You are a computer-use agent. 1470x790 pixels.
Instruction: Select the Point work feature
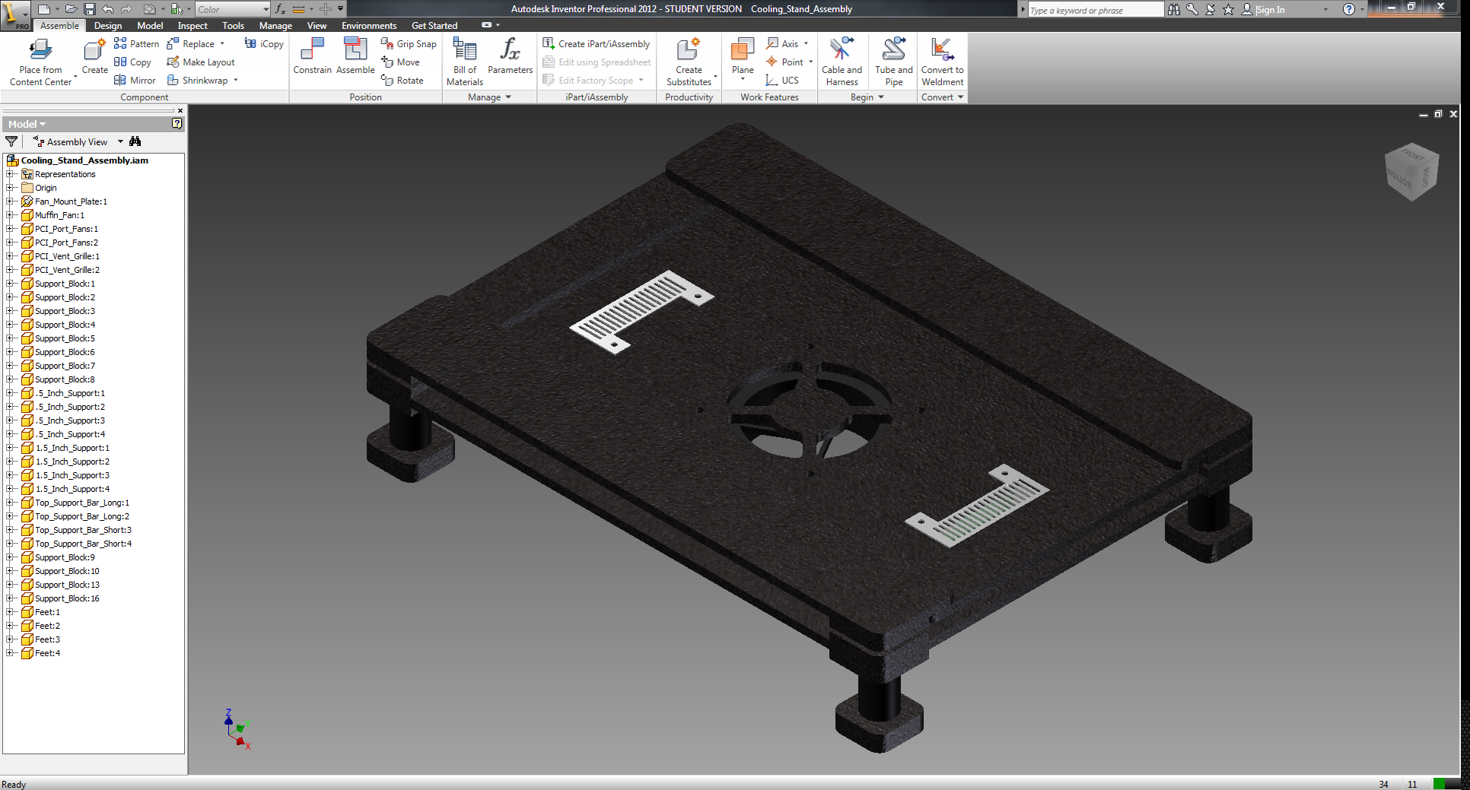click(784, 62)
